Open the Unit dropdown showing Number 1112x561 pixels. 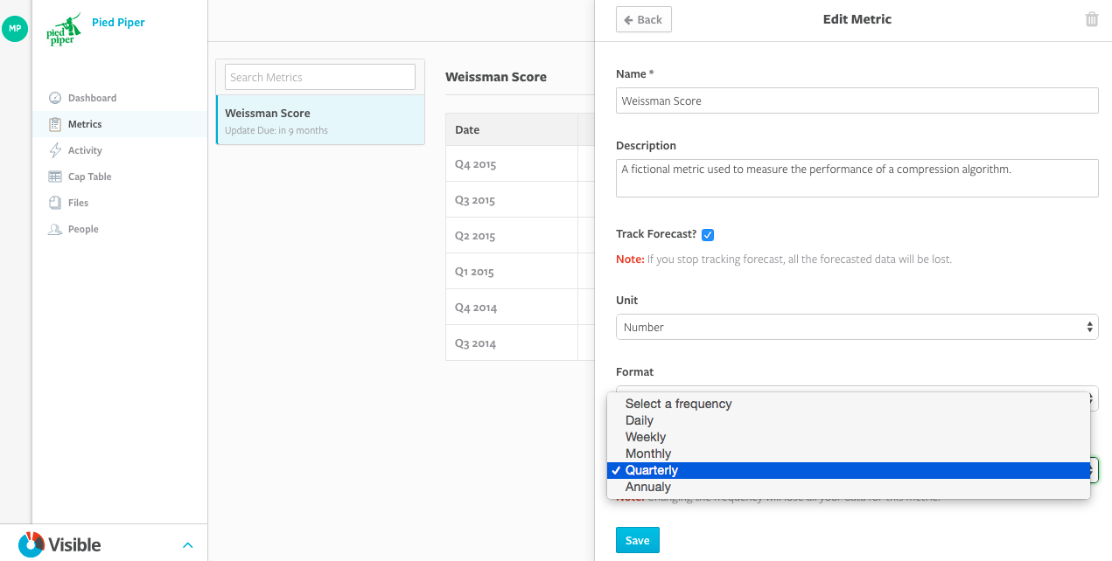pyautogui.click(x=857, y=327)
